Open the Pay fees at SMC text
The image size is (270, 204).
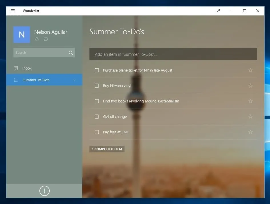(116, 132)
